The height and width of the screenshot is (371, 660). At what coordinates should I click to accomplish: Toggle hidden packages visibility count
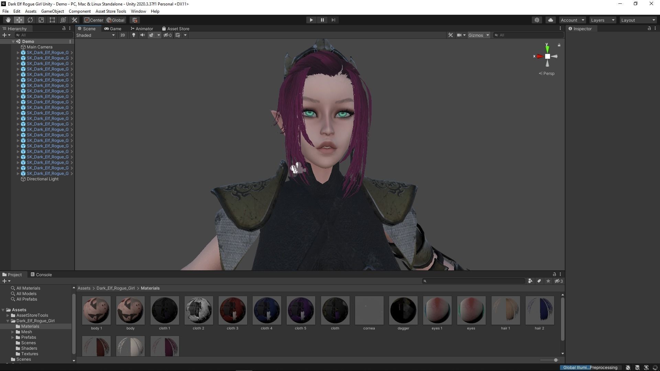(559, 281)
